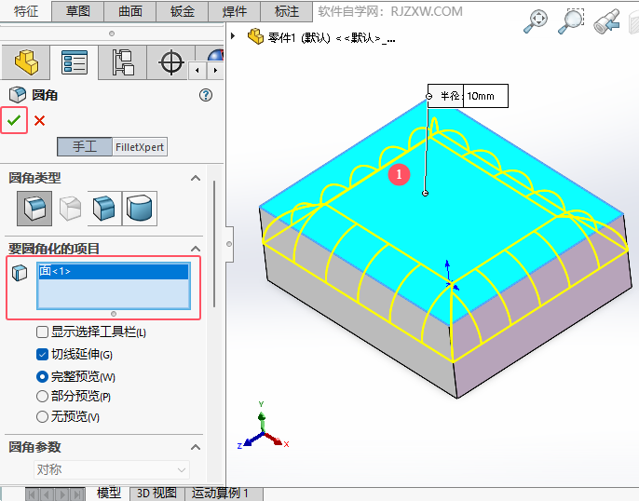This screenshot has height=501, width=639.
Task: Open the 特征 ribbon tab
Action: click(x=26, y=11)
